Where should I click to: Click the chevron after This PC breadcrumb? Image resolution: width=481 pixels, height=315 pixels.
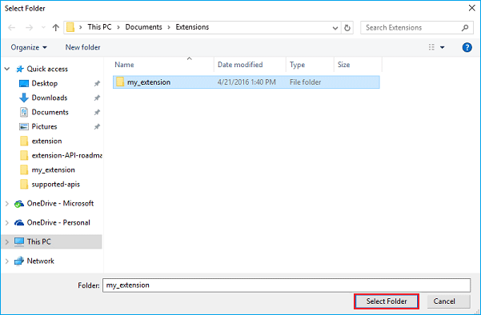tap(118, 27)
